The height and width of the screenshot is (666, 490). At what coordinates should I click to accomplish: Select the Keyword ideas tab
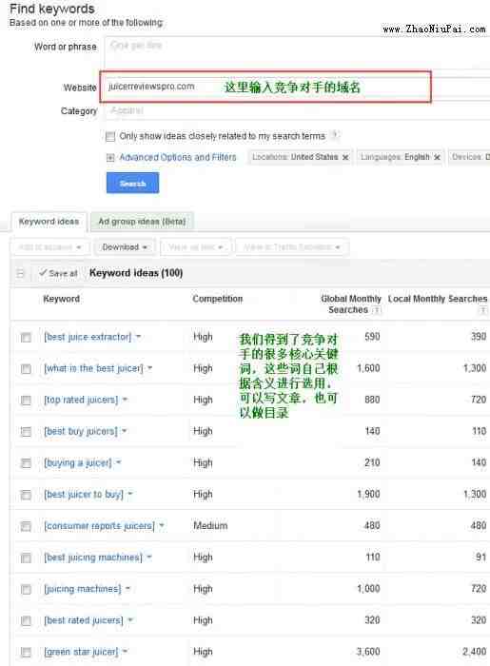tap(49, 222)
